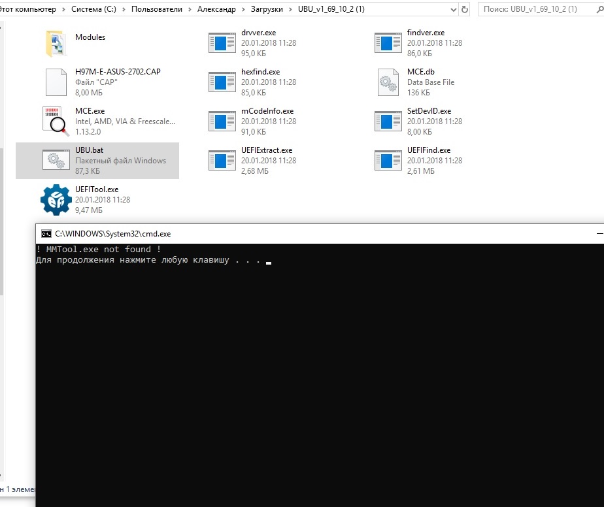Image resolution: width=604 pixels, height=507 pixels.
Task: Click the cmd.exe window title text
Action: tap(113, 234)
